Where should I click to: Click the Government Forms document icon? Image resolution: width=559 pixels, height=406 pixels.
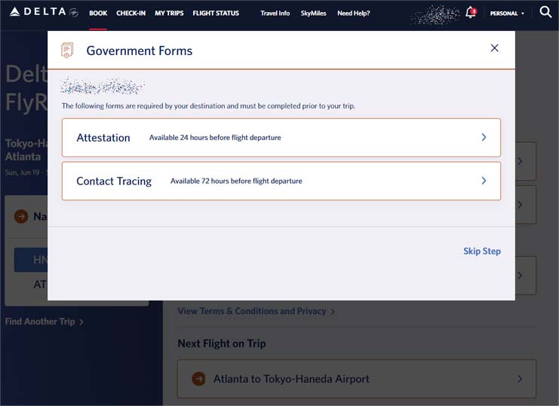click(x=66, y=50)
